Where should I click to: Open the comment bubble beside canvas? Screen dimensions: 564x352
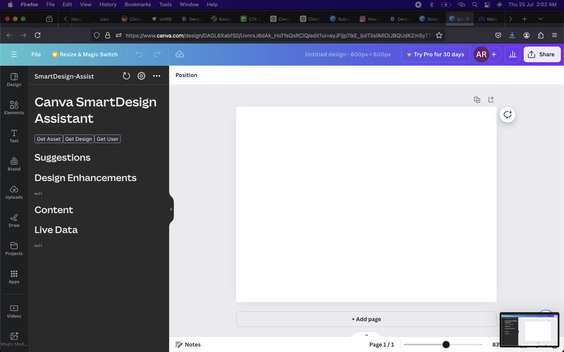click(508, 115)
